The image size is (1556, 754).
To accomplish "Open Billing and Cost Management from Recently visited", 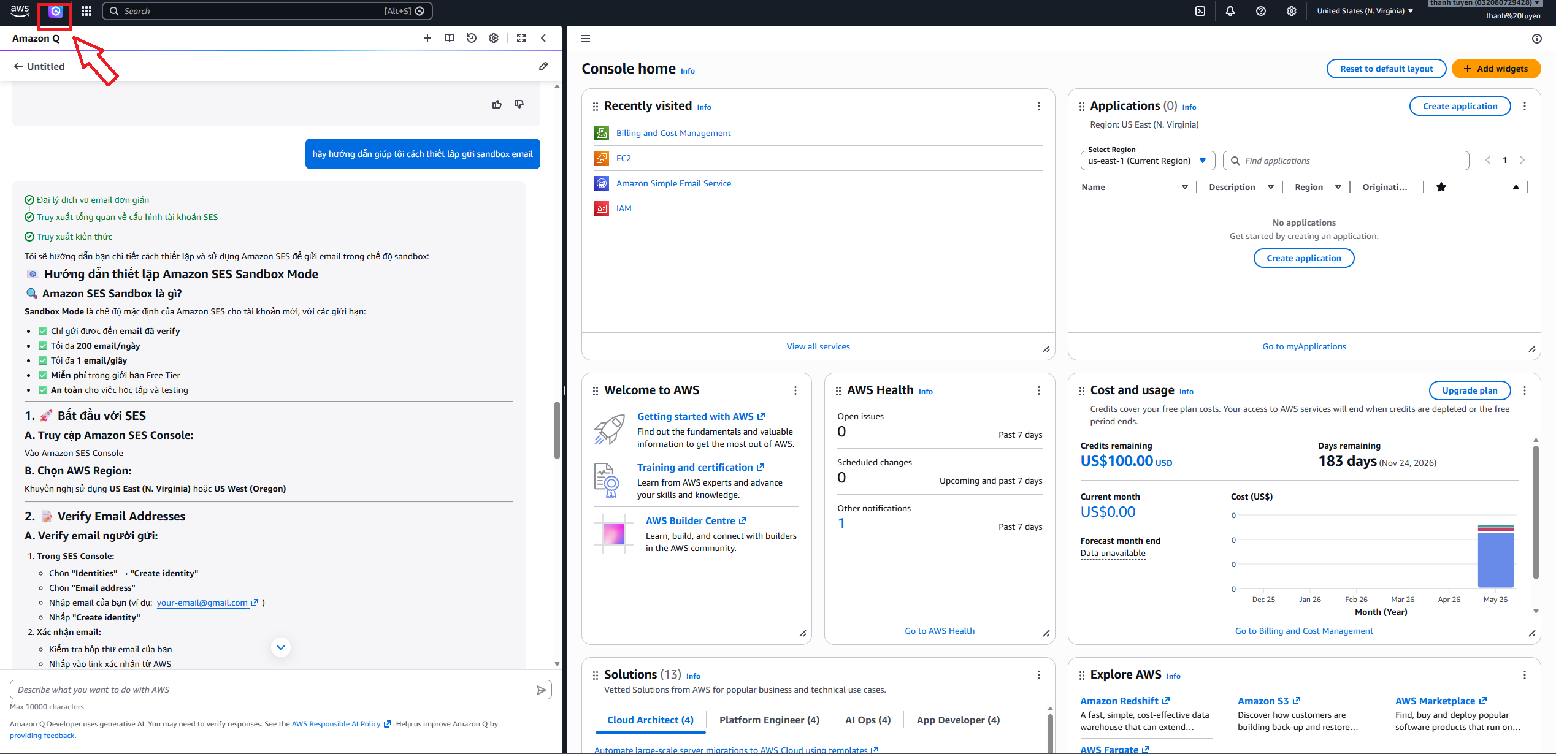I will point(673,133).
